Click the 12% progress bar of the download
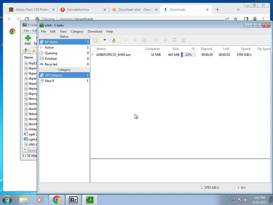 point(188,54)
